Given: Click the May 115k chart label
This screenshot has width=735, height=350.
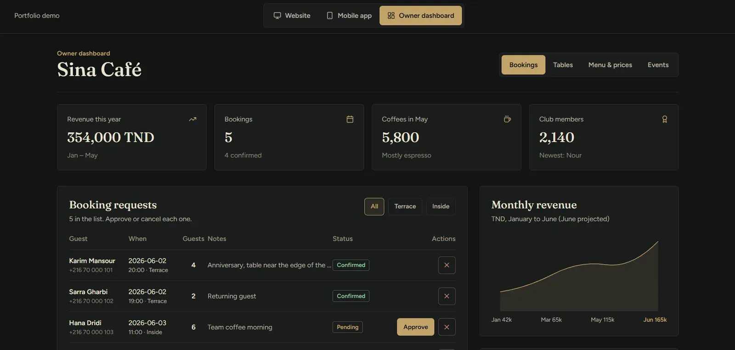Looking at the screenshot, I should point(602,320).
